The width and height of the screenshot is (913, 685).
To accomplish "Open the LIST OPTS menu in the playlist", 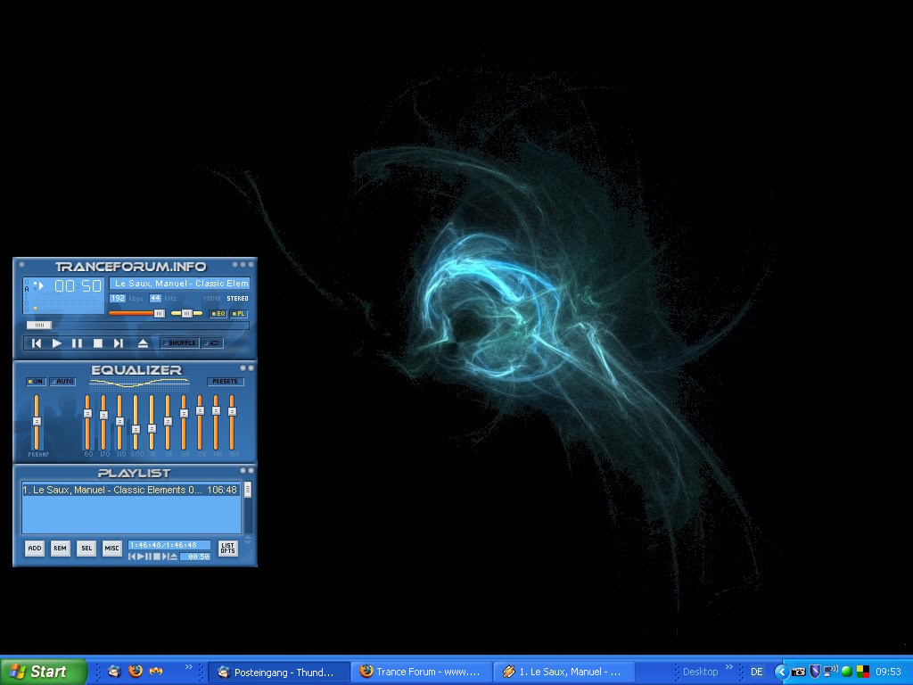I will (x=227, y=549).
